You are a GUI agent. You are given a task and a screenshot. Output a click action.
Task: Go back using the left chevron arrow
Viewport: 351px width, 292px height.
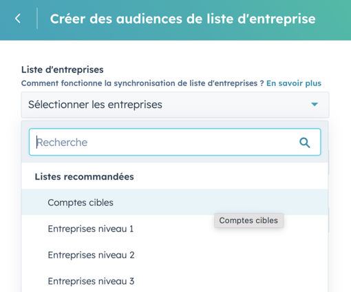[18, 19]
